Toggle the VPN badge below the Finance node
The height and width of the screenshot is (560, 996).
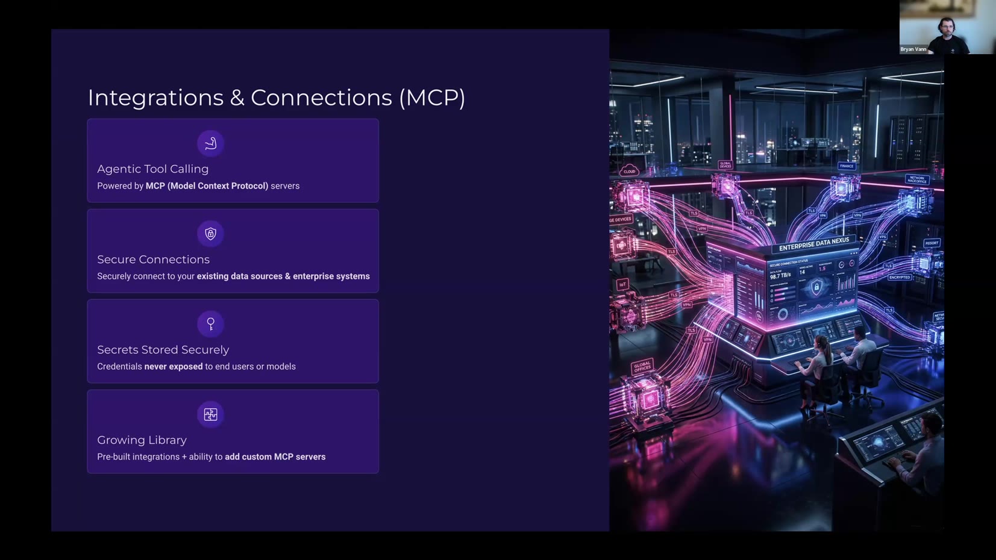(857, 214)
